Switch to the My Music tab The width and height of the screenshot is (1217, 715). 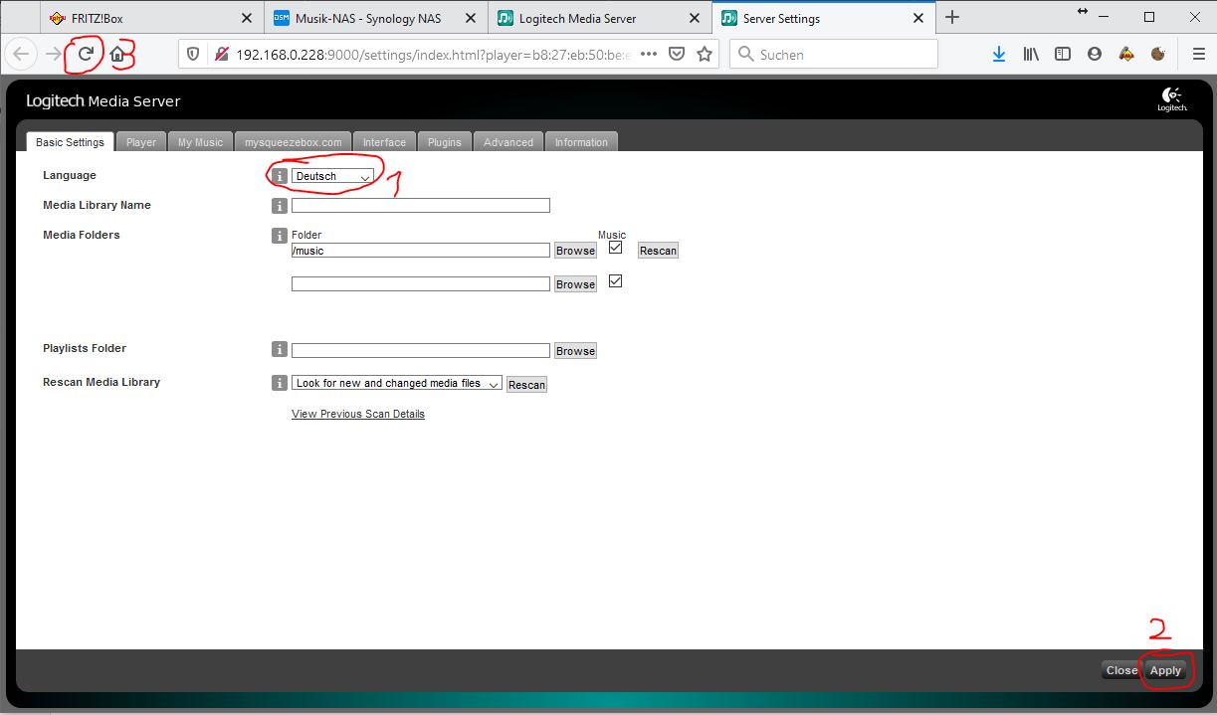201,142
